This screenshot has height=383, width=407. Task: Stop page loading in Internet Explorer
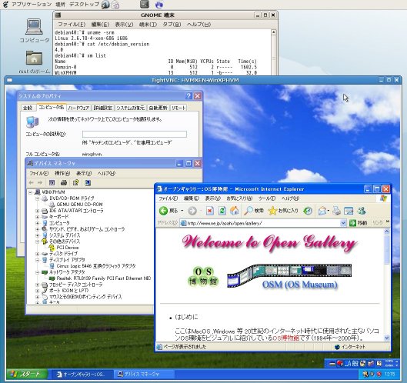[210, 211]
